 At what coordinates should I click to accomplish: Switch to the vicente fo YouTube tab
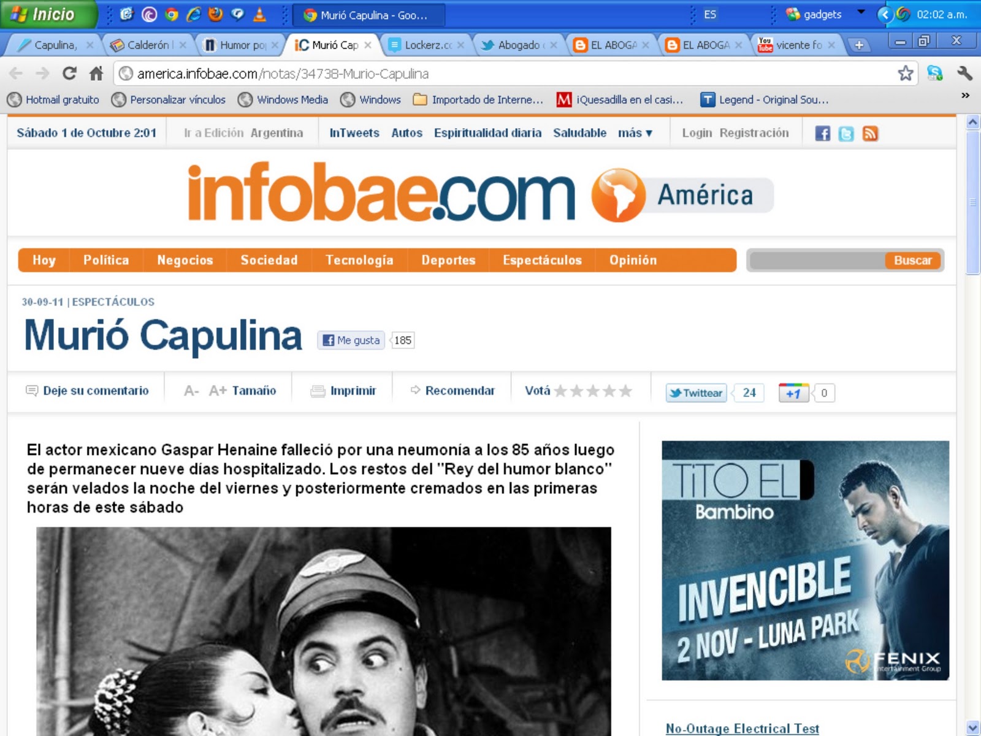point(796,45)
